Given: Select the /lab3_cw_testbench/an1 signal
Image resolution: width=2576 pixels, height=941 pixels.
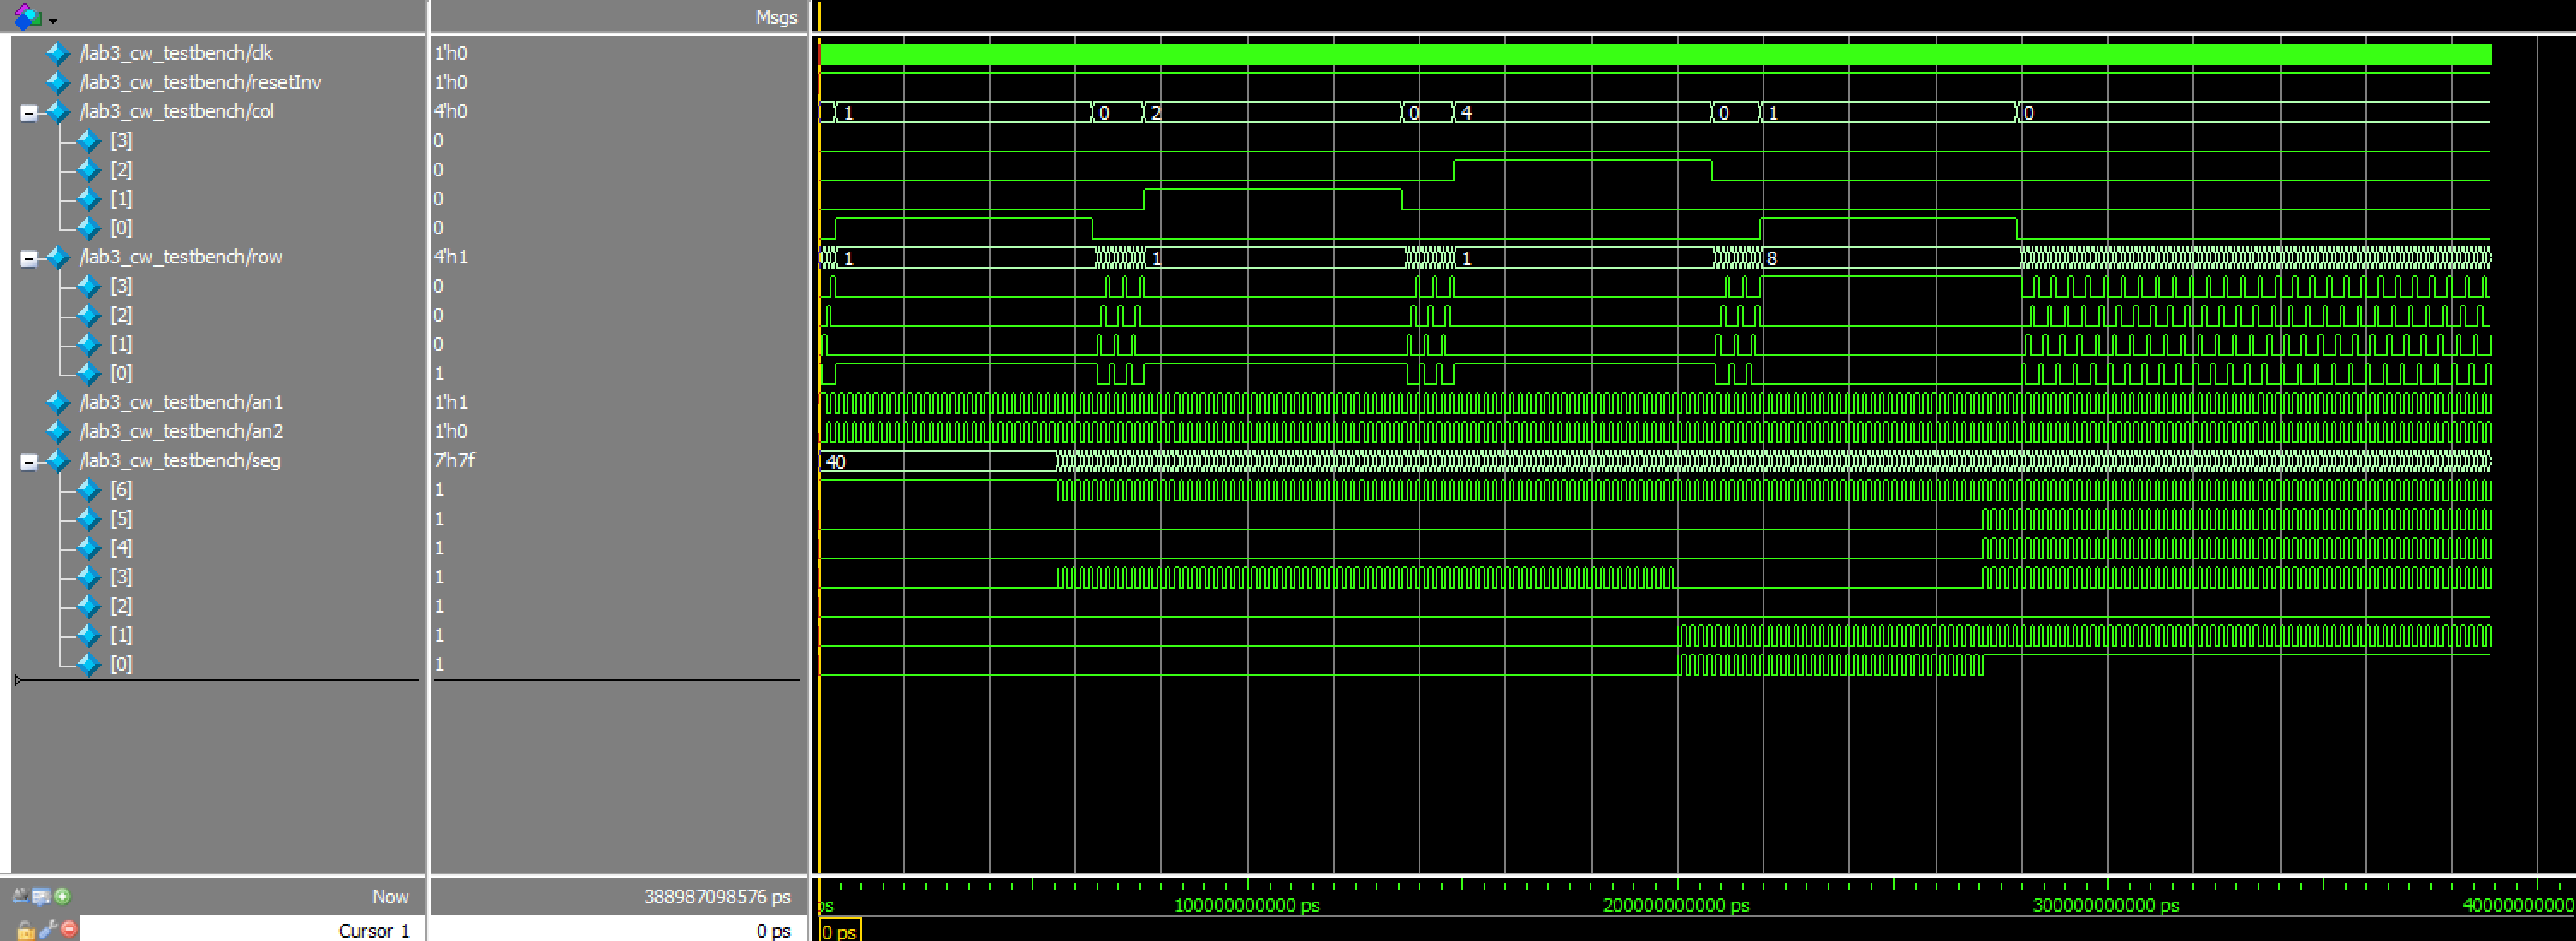Looking at the screenshot, I should pyautogui.click(x=181, y=403).
